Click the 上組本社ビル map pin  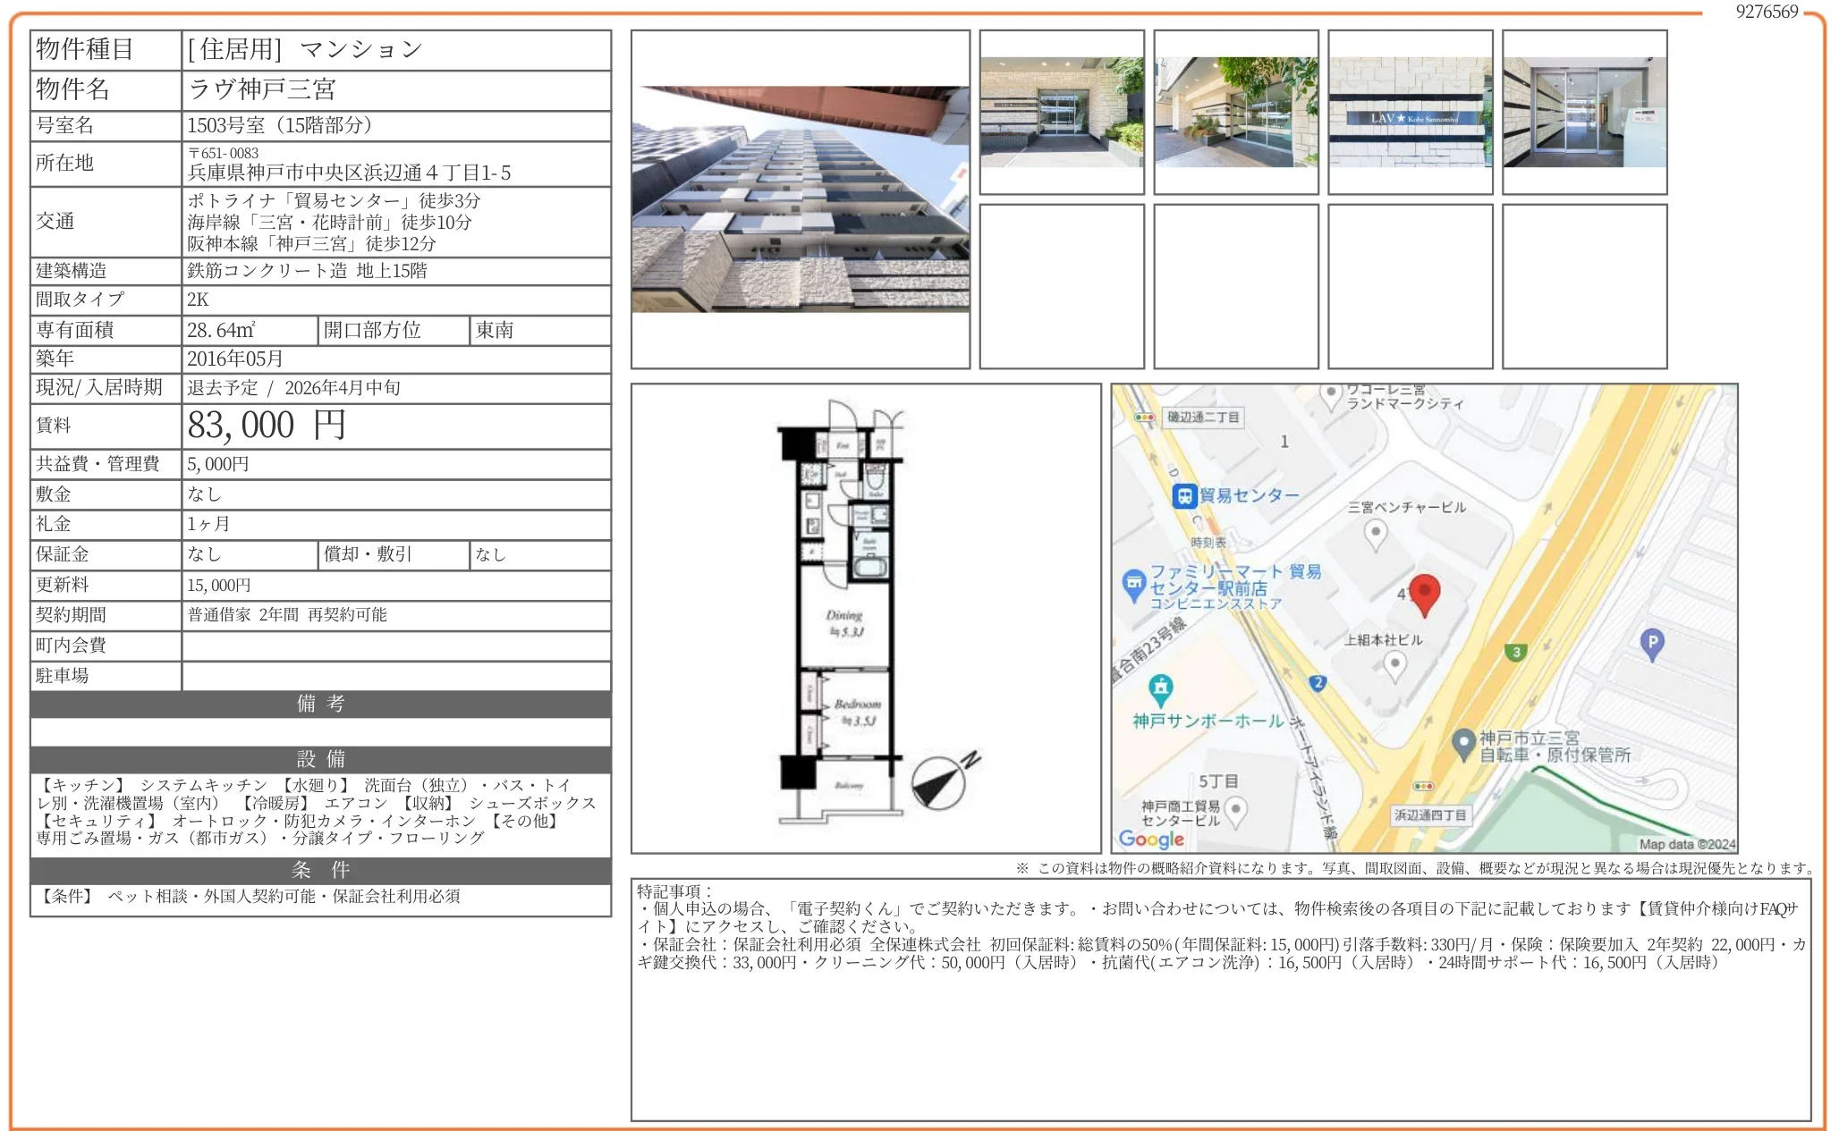click(1394, 664)
